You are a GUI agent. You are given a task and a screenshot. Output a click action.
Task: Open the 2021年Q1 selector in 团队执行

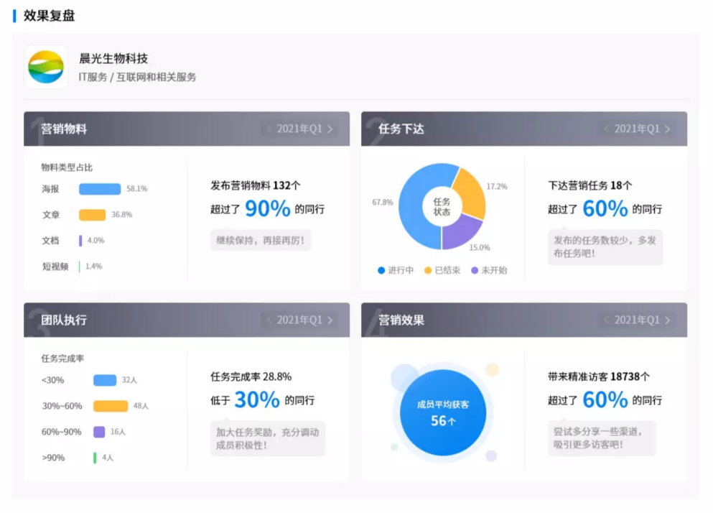[x=299, y=320]
